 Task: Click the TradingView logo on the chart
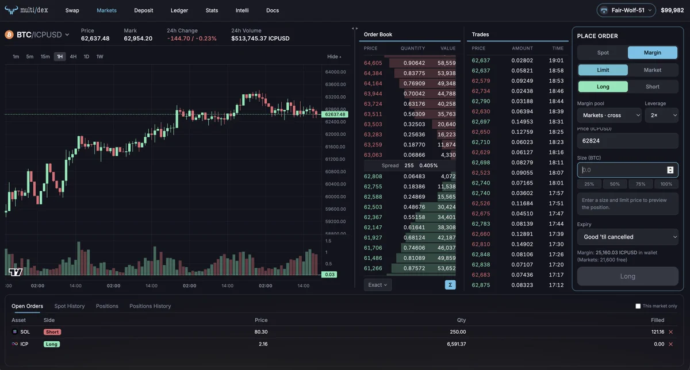pyautogui.click(x=16, y=272)
